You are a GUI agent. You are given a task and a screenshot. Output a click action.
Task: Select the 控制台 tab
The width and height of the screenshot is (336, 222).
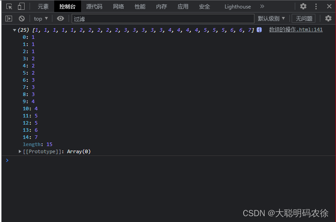[68, 7]
